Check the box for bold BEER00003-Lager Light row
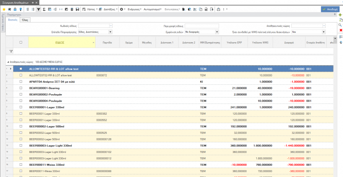Image resolution: width=343 pixels, height=177 pixels. pyautogui.click(x=21, y=146)
